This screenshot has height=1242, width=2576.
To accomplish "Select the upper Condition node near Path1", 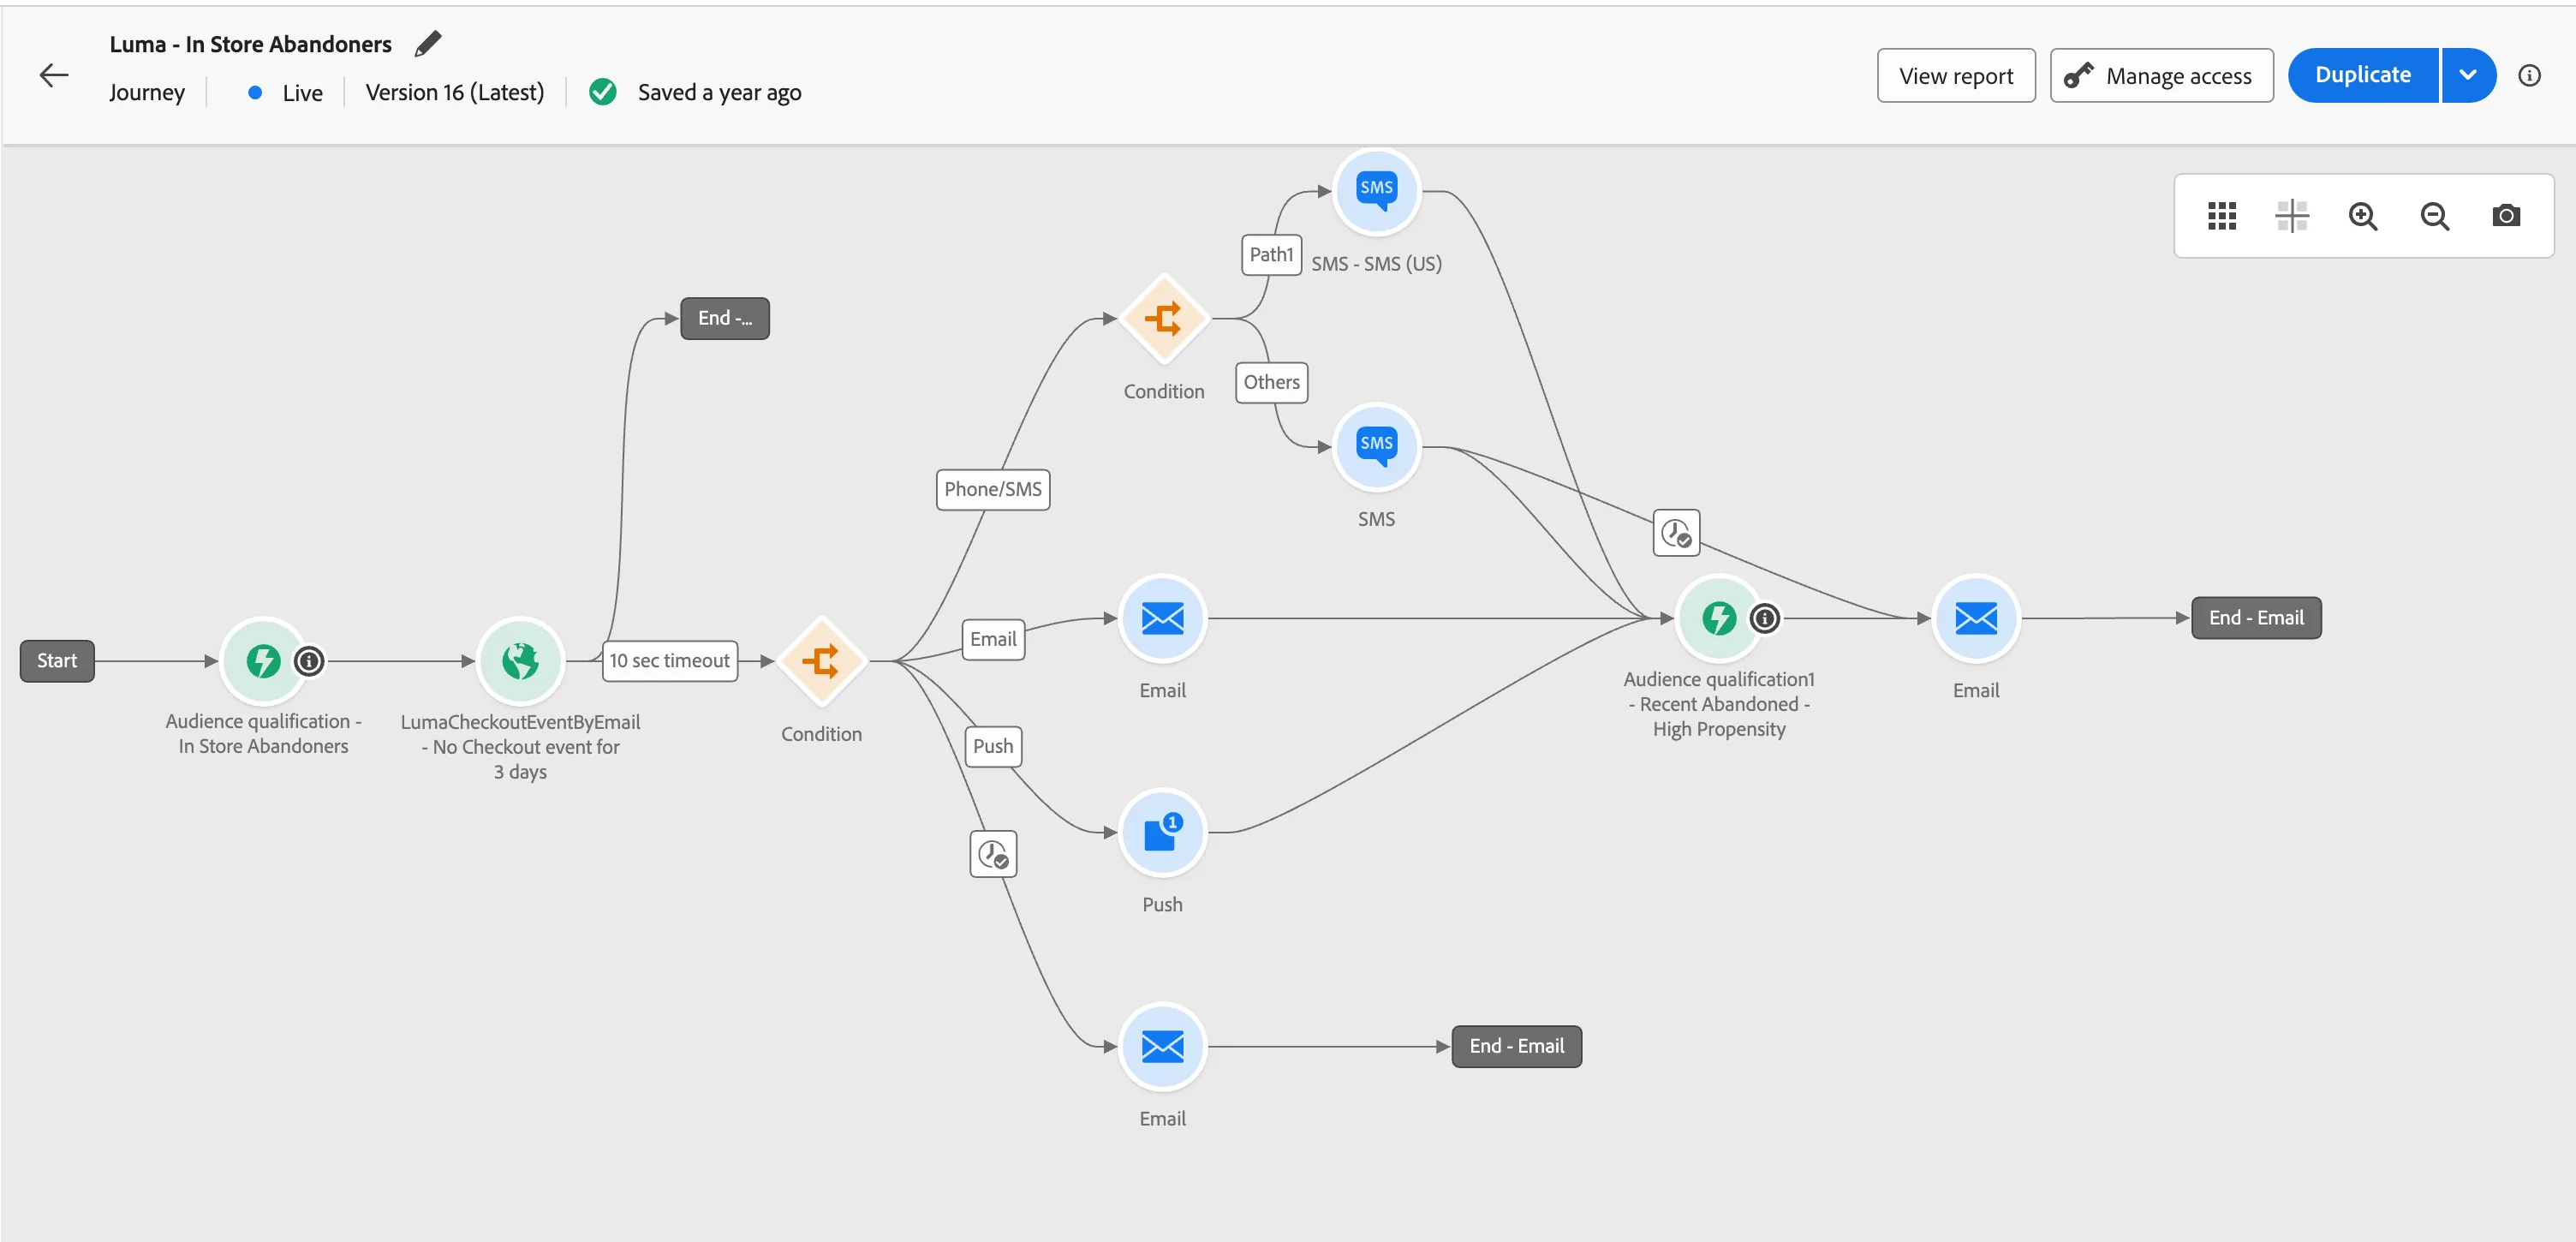I will click(1163, 319).
